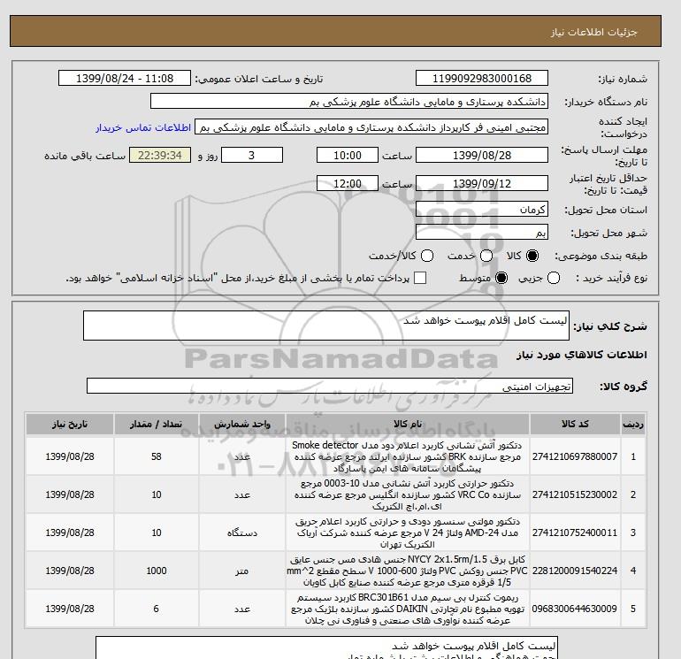Image resolution: width=681 pixels, height=659 pixels.
Task: Click the unit دستگاه in row 3
Action: (242, 533)
